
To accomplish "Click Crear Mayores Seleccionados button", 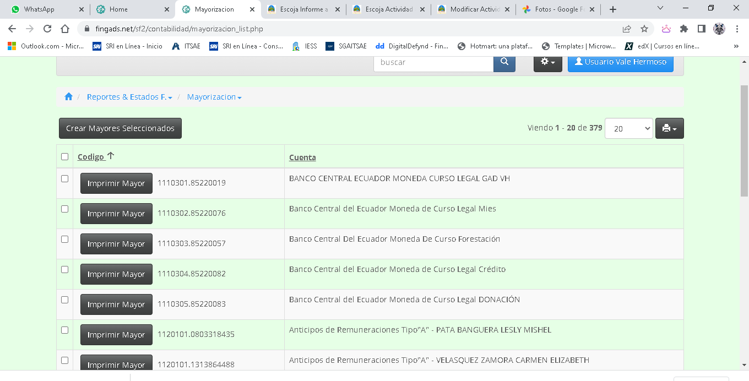I will [x=120, y=128].
